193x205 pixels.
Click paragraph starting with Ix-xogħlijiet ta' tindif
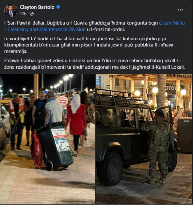tap(89, 45)
